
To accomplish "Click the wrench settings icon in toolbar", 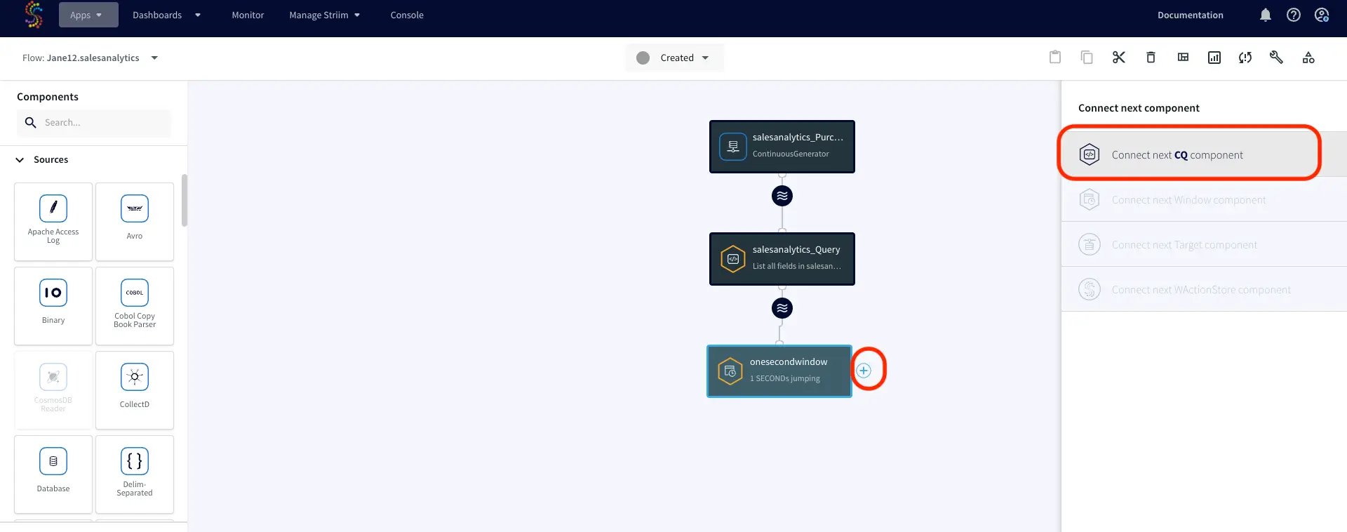I will click(x=1276, y=58).
